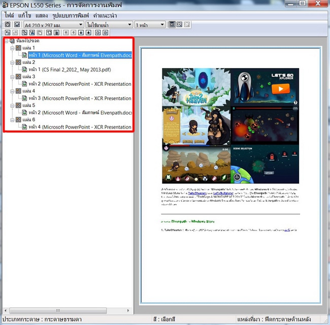The image size is (330, 325).
Task: Open the คำแนะนำ help menu
Action: pos(105,16)
